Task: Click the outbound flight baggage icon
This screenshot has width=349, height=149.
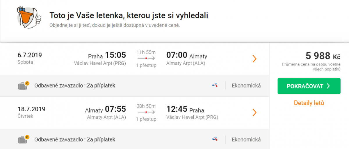Action: [x=23, y=86]
